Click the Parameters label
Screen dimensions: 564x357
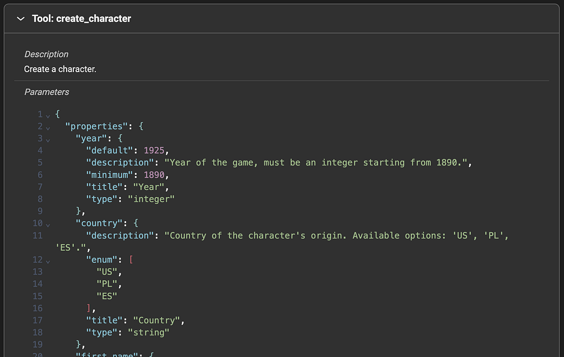pyautogui.click(x=46, y=92)
